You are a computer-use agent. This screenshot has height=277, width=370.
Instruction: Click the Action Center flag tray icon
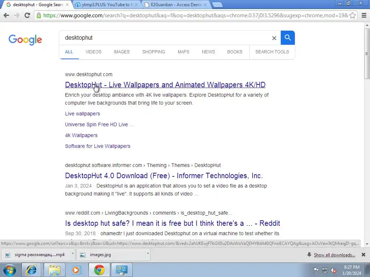[x=316, y=270]
